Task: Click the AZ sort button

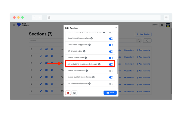Action: (147, 41)
